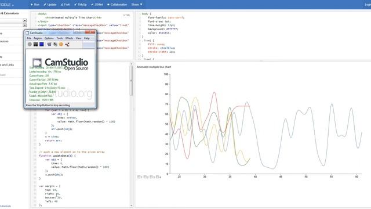
Task: Open the View menu in CamStudio
Action: tap(78, 38)
